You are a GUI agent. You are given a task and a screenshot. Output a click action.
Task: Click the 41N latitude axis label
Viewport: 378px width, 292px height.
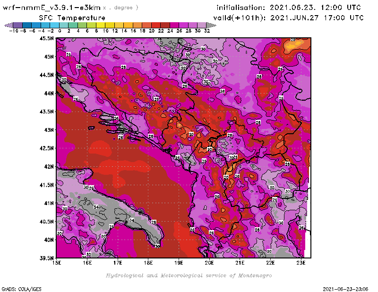point(49,203)
